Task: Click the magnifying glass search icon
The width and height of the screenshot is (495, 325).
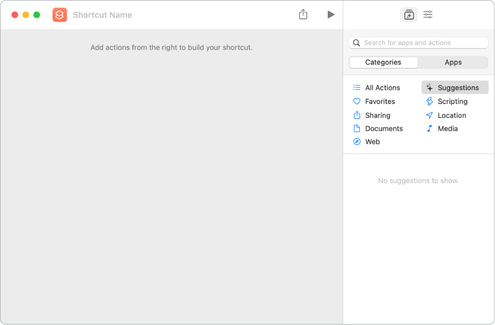Action: 357,43
